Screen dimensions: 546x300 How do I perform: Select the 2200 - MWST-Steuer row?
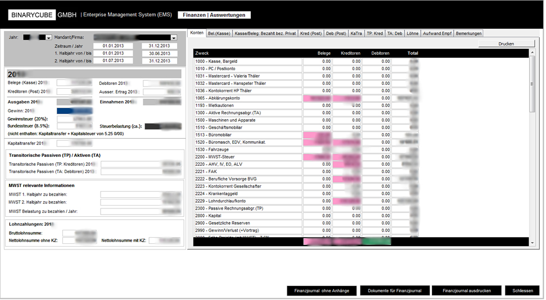[x=247, y=157]
